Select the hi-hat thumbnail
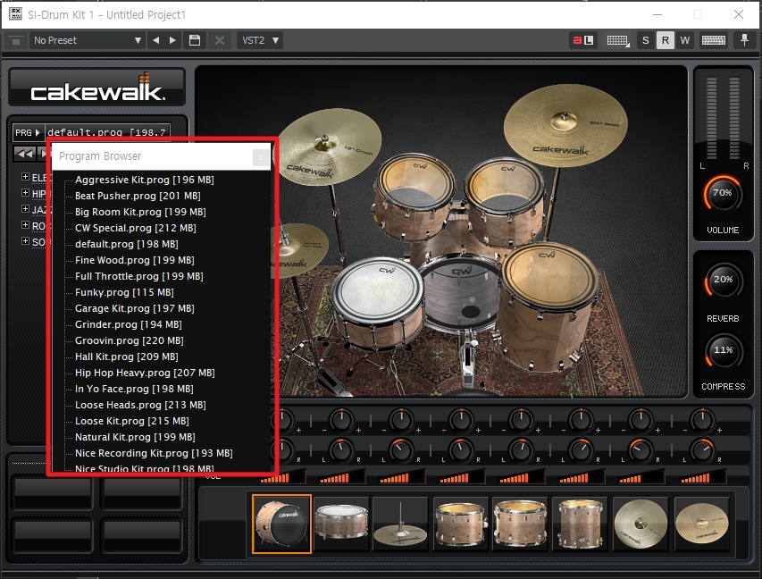 [401, 524]
